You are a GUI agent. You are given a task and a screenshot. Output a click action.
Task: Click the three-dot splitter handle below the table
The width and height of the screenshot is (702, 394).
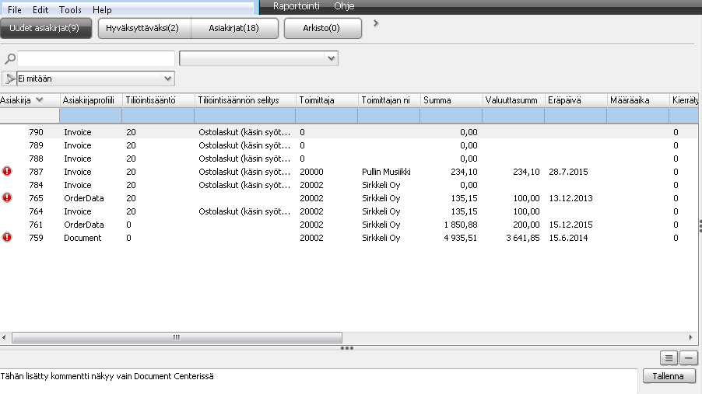click(x=347, y=348)
